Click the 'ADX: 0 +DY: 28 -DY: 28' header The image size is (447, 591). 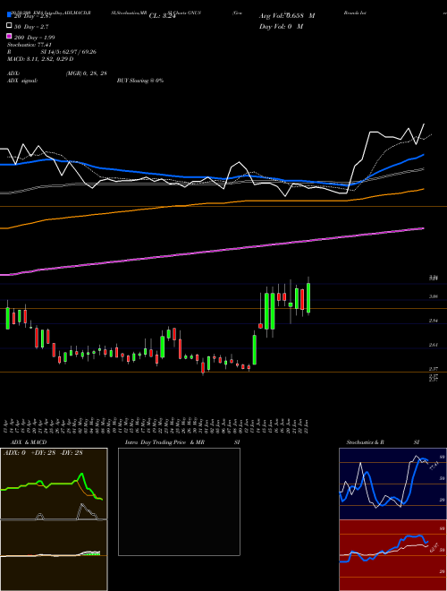coord(43,452)
